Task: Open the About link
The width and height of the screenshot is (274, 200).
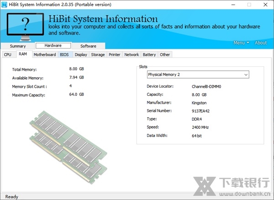Action: pos(261,43)
